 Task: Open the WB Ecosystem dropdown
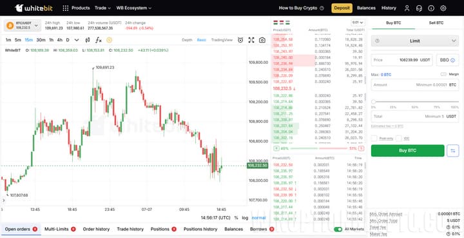pos(134,8)
